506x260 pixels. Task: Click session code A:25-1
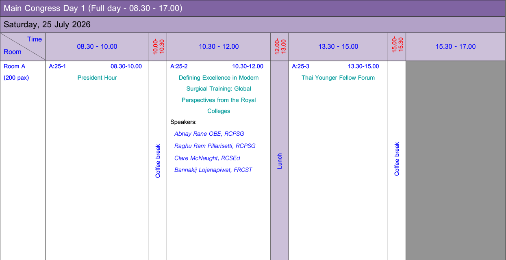57,66
